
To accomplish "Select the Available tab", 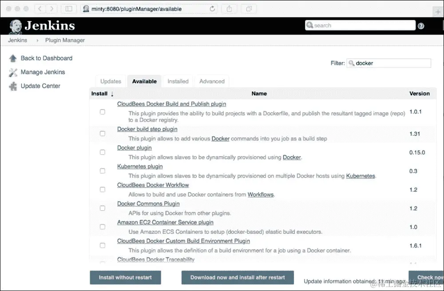I will [144, 82].
